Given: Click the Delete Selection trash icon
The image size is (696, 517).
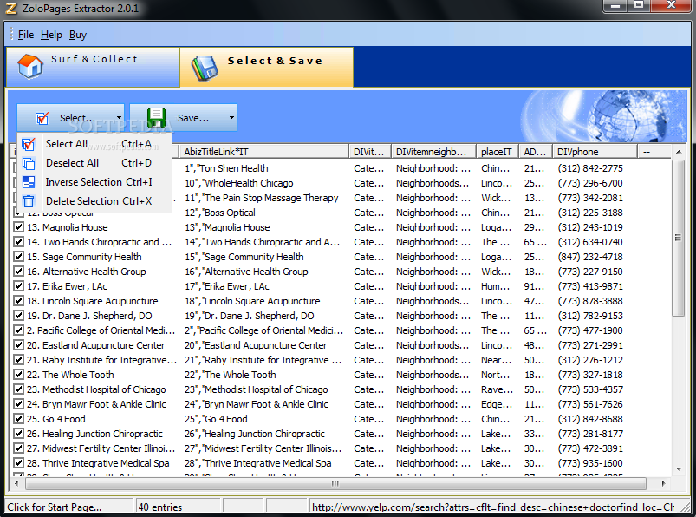Looking at the screenshot, I should (29, 201).
